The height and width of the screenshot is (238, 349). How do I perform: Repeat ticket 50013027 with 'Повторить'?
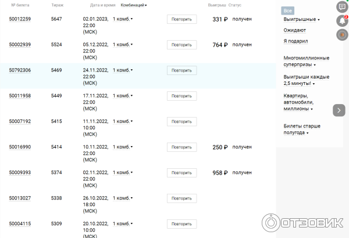[x=181, y=198]
